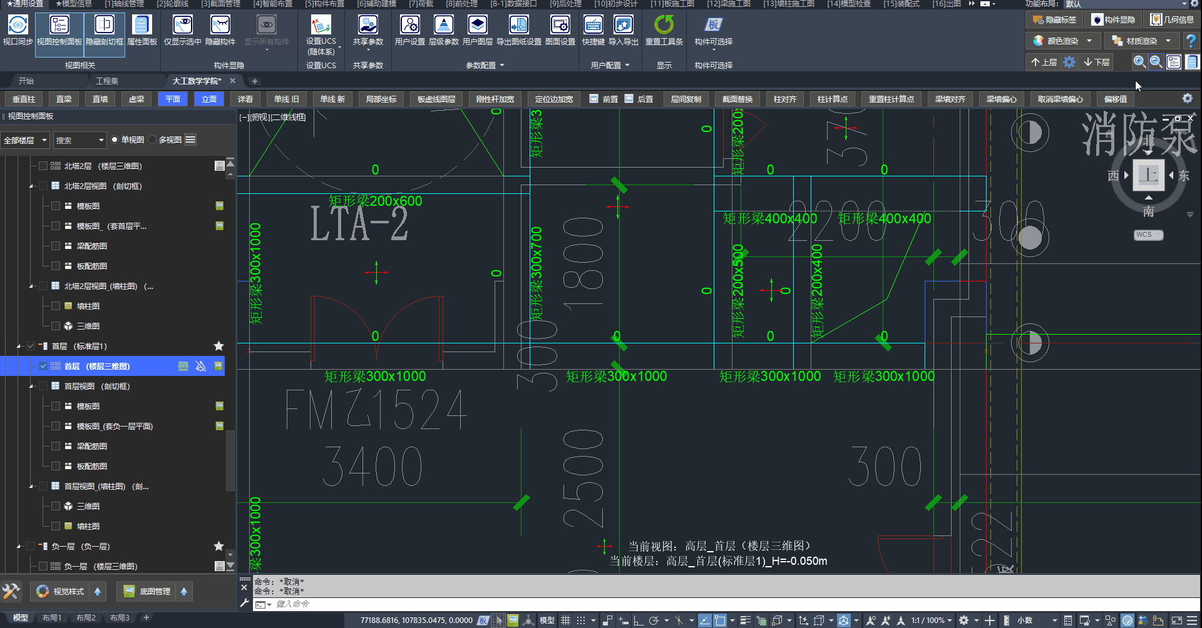Click the 层间复制 button
The image size is (1202, 628).
click(x=686, y=99)
